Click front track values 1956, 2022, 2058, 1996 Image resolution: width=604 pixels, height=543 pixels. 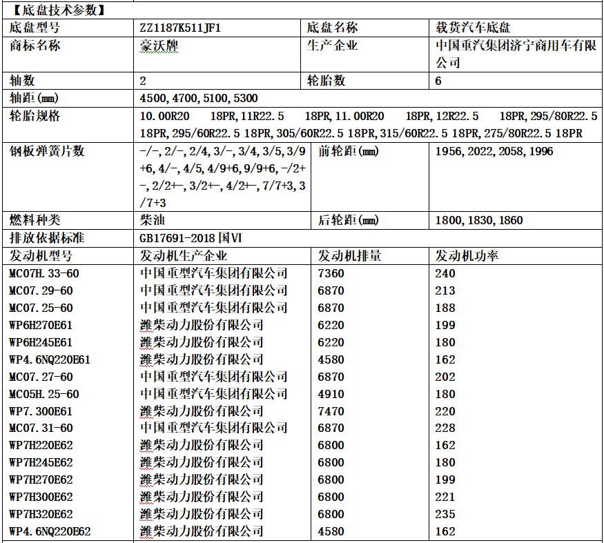(x=494, y=151)
